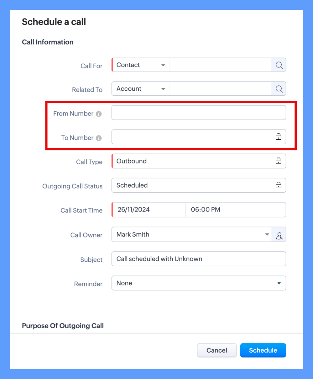This screenshot has height=379, width=313.
Task: Click the Related To search magnifier icon
Action: coord(279,89)
